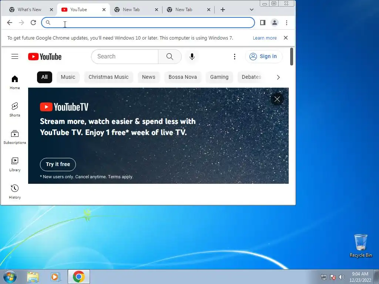This screenshot has width=379, height=284.
Task: Switch to the first New Tab
Action: click(x=136, y=10)
